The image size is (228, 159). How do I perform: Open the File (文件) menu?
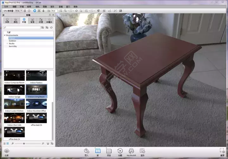pos(6,6)
